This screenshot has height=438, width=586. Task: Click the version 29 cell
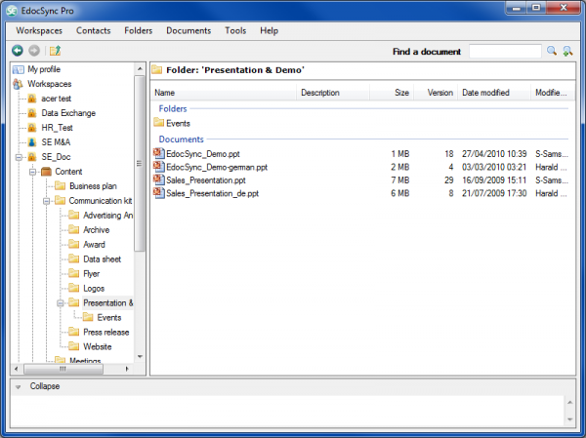click(449, 179)
